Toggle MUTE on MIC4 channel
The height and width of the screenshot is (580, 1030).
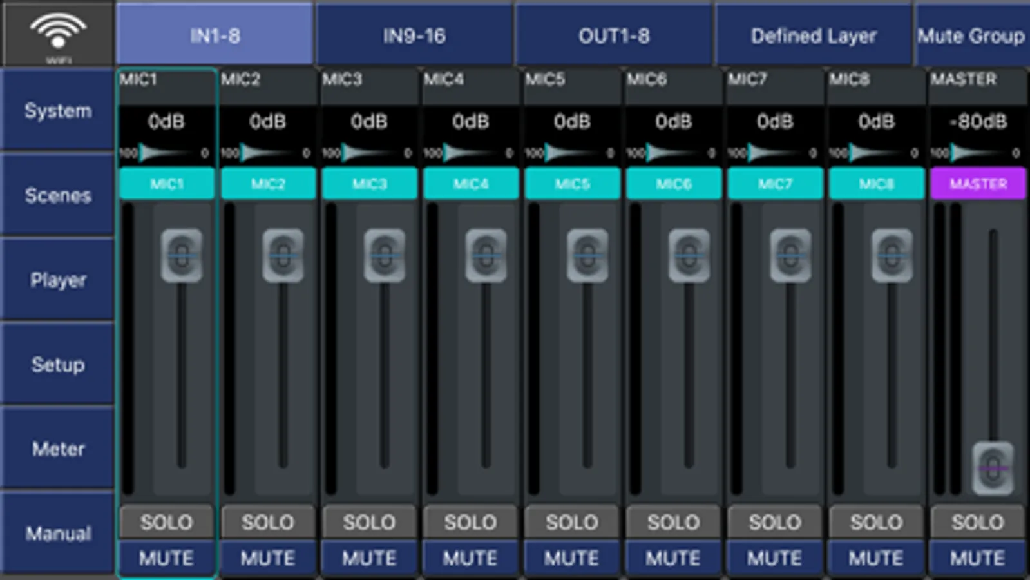click(x=470, y=557)
